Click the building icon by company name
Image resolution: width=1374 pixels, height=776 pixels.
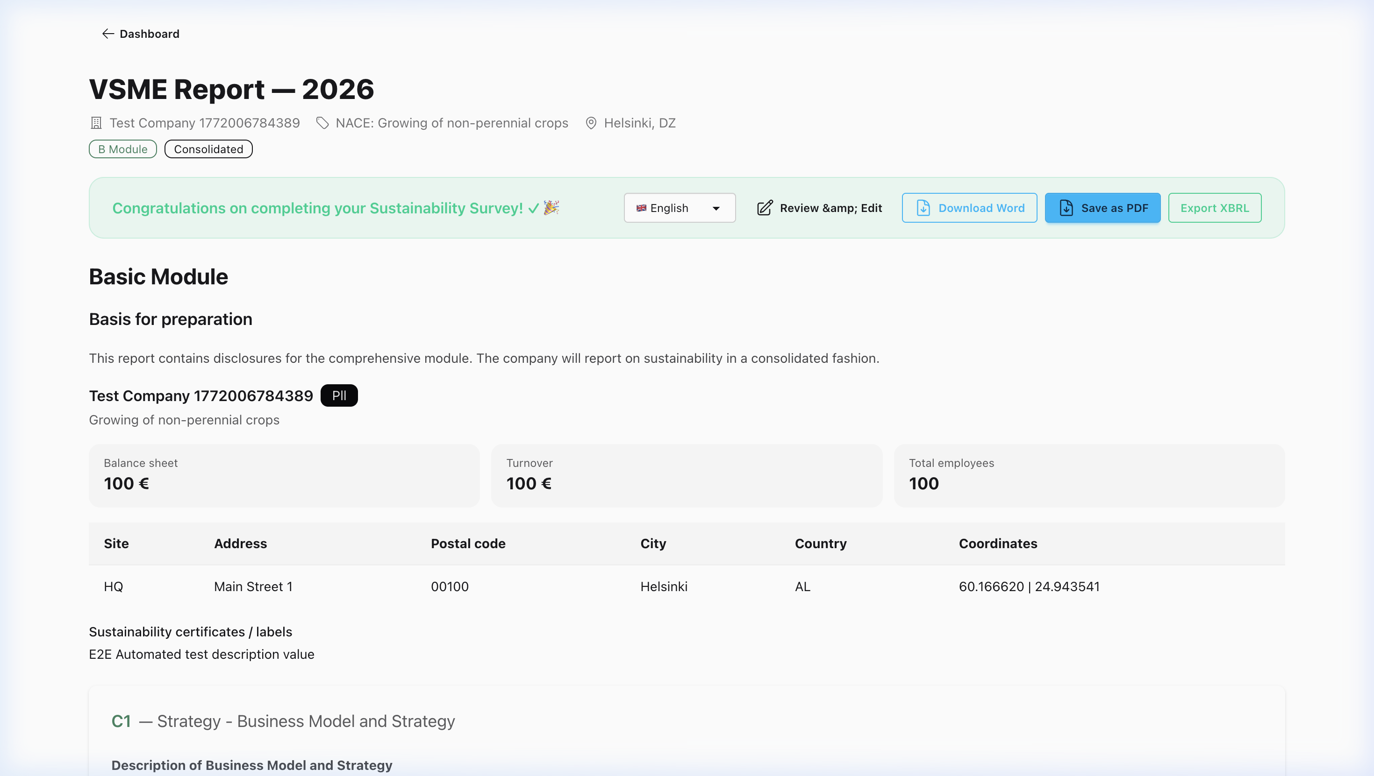[96, 123]
